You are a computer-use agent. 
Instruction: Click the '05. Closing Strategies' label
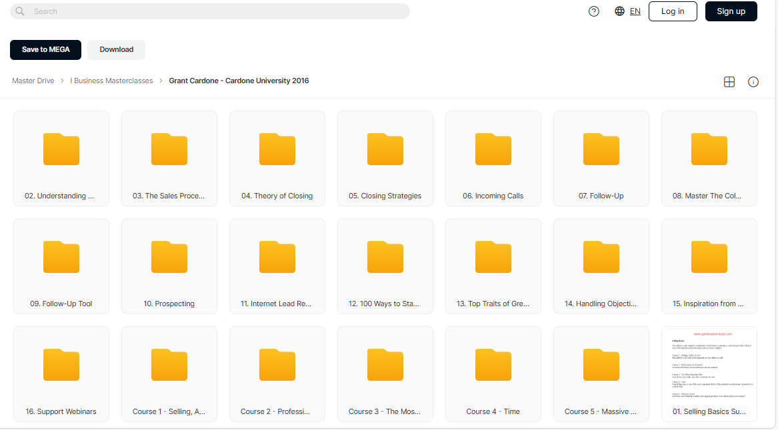(385, 196)
